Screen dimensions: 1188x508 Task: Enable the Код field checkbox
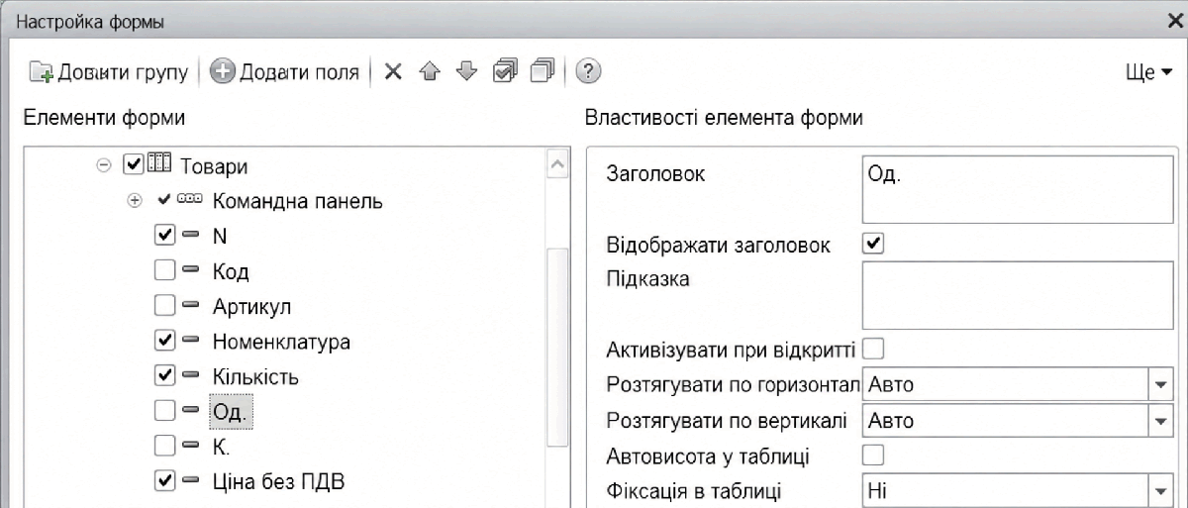(165, 271)
